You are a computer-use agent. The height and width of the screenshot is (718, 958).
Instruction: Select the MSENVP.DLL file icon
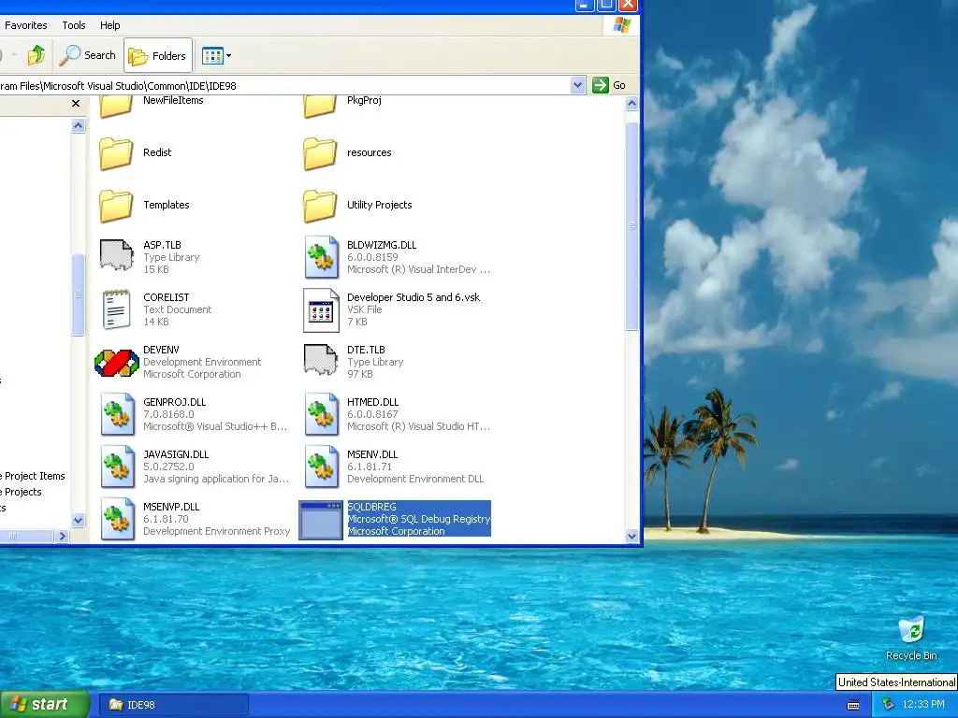[117, 520]
